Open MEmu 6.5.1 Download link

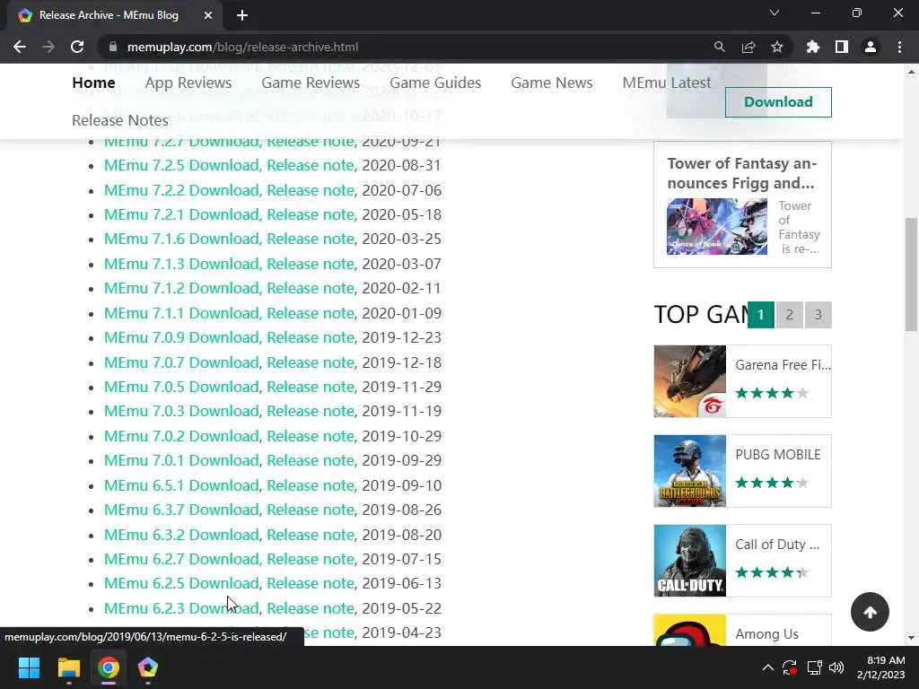point(181,485)
